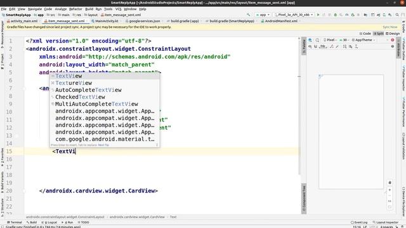
Task: Open the Component Tree side panel
Action: click(304, 198)
